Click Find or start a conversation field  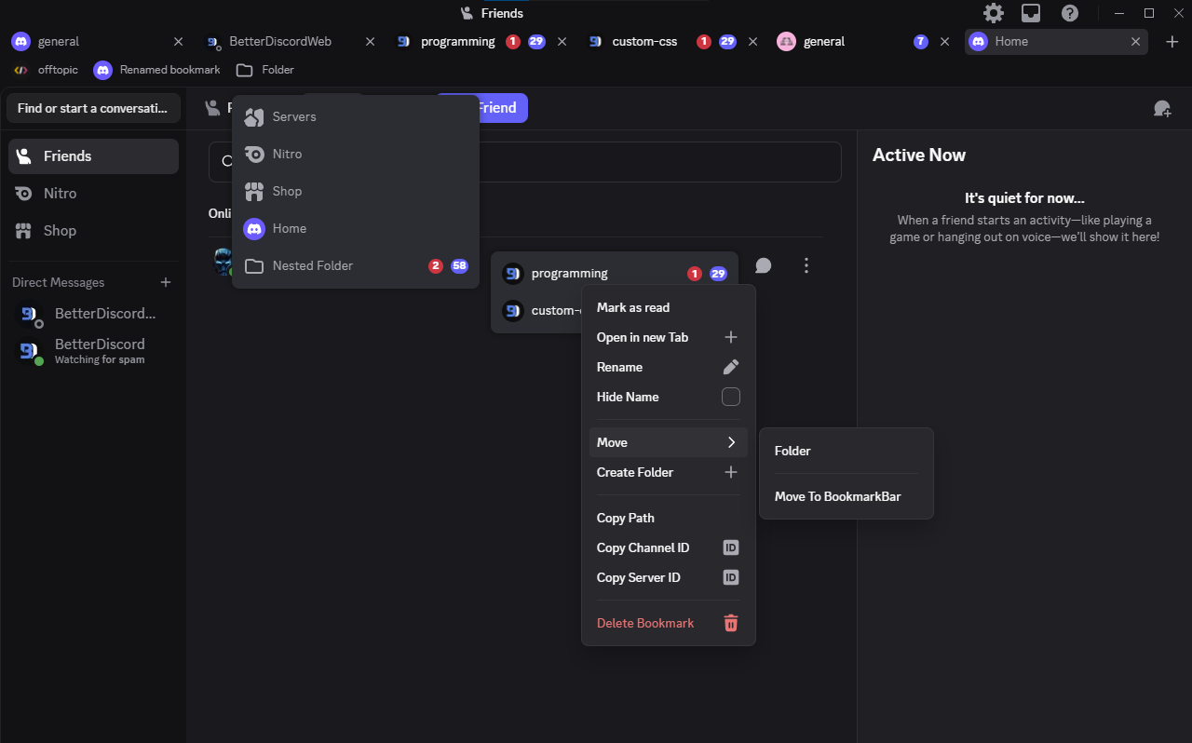93,108
